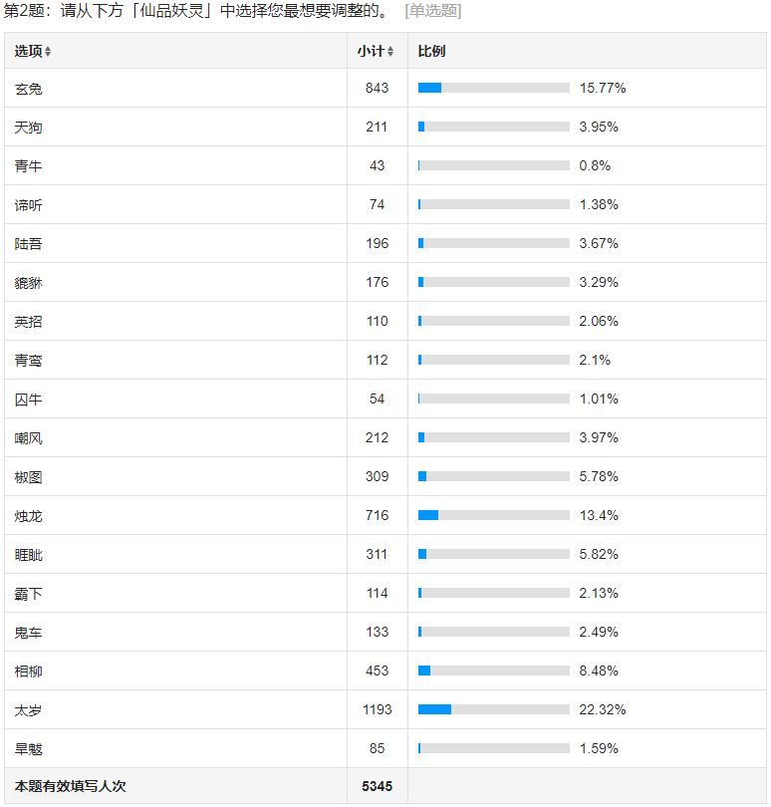Click the 玄兔 15.77% progress bar
Image resolution: width=771 pixels, height=807 pixels.
pyautogui.click(x=494, y=88)
